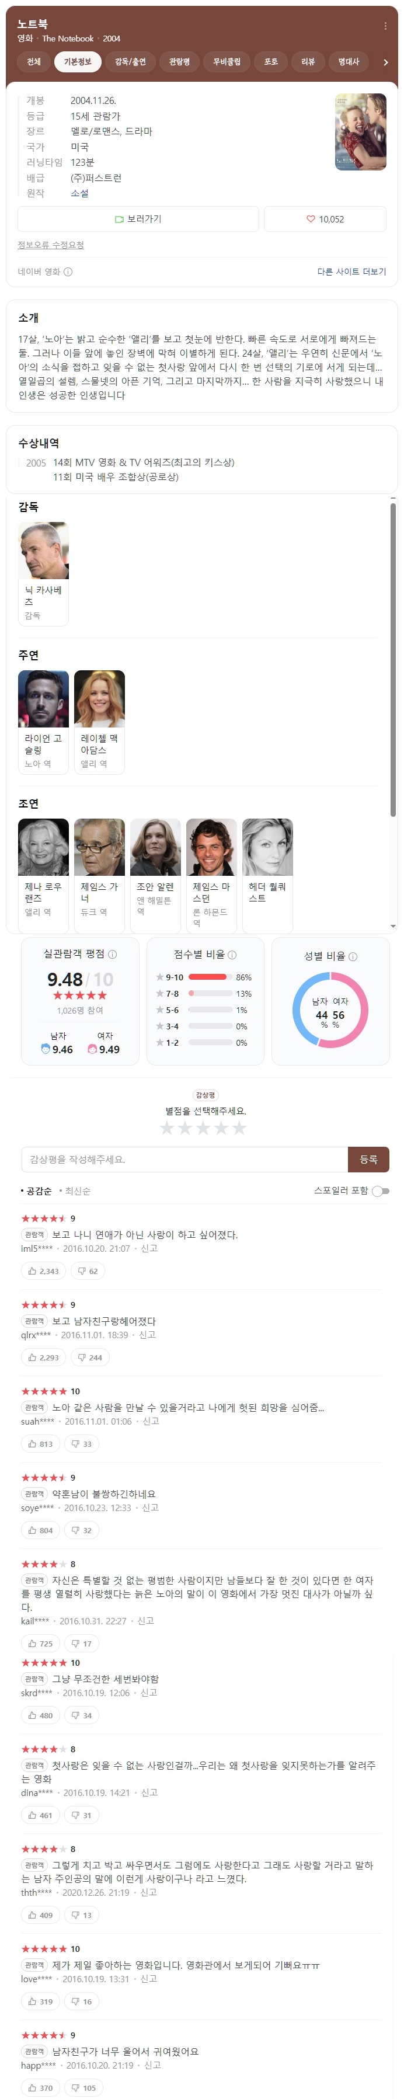Open the three-dot more options menu
Screen dimensions: 404x2099
(385, 26)
